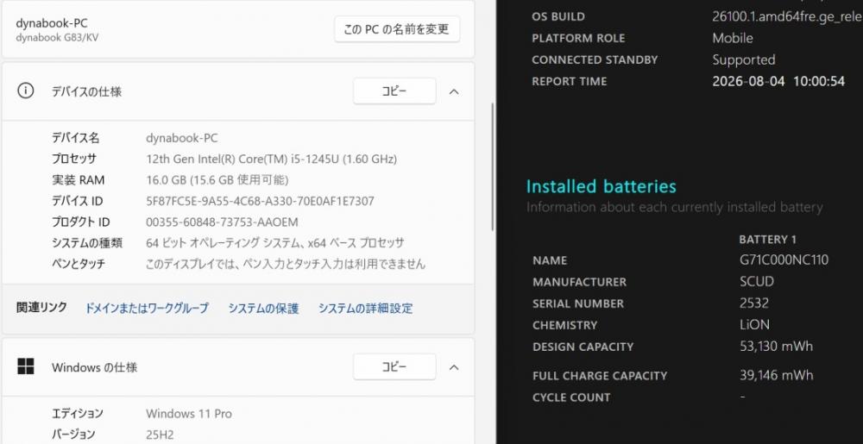Screen dimensions: 863x444
Task: Click the Windows specifications section title
Action: point(95,367)
